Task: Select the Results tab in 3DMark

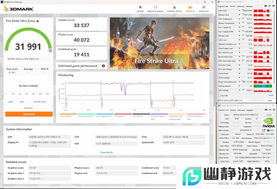Action: point(190,9)
